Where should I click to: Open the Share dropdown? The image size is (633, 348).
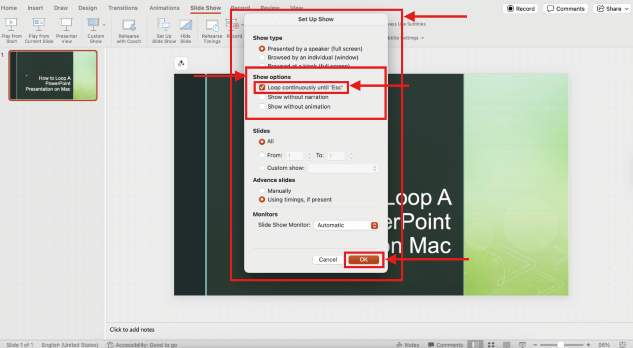tap(612, 9)
